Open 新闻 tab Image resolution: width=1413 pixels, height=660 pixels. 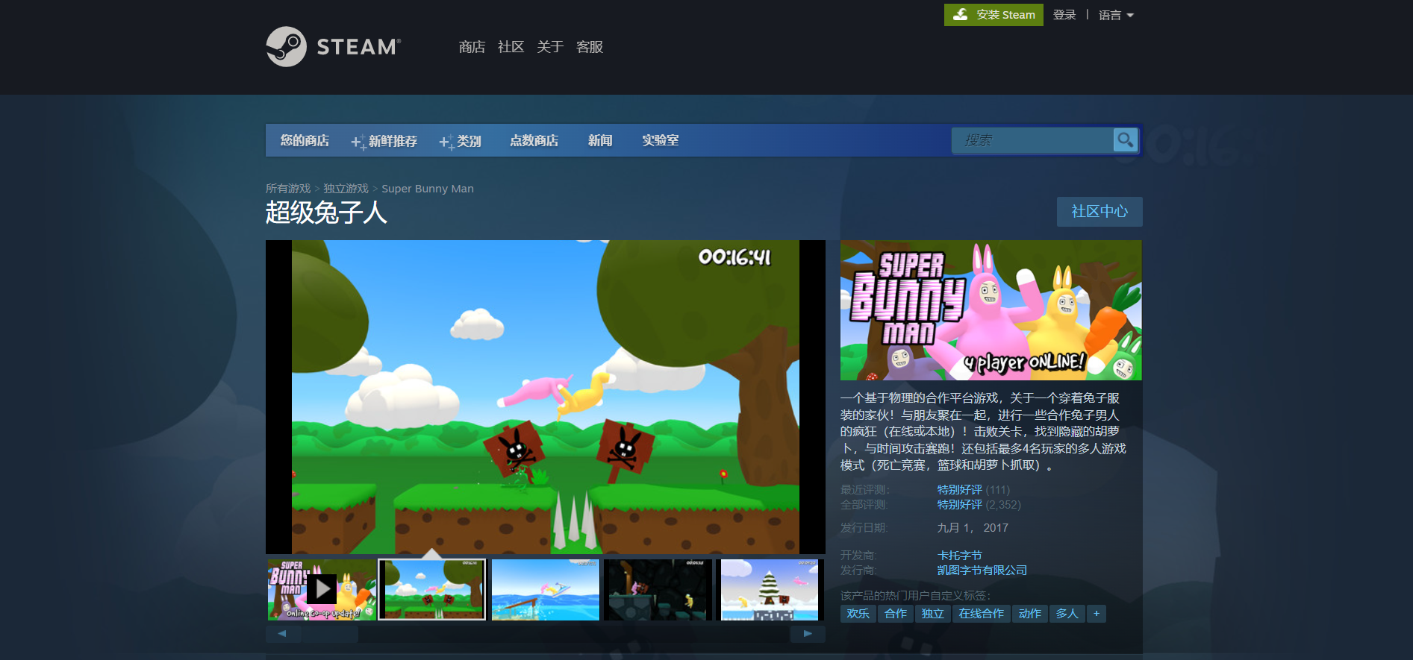click(600, 140)
